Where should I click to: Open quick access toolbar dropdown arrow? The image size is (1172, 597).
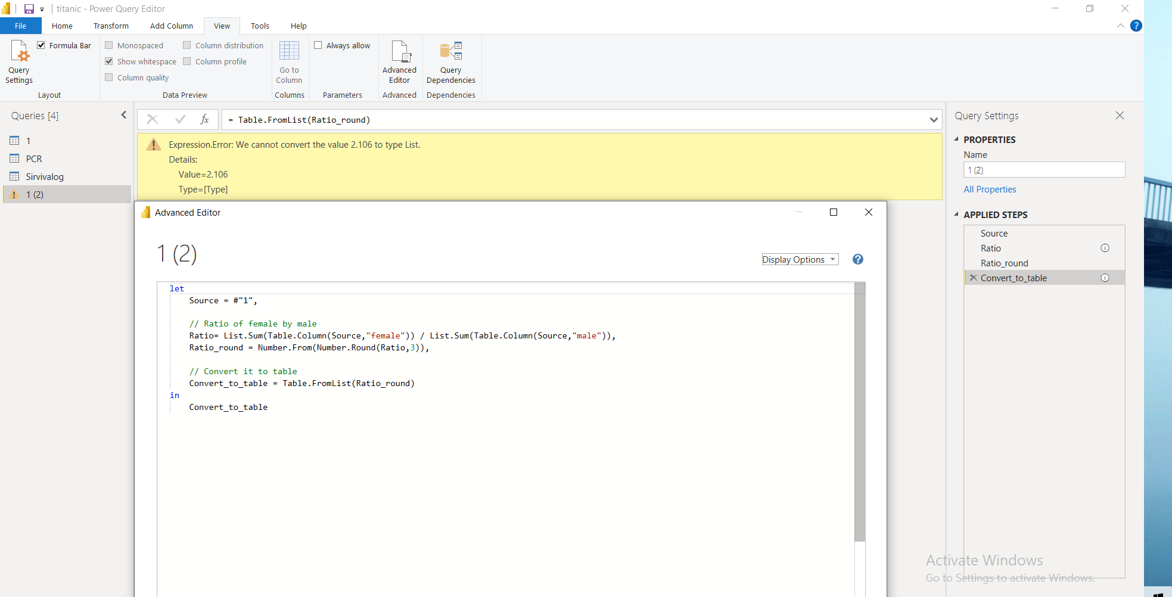[42, 10]
